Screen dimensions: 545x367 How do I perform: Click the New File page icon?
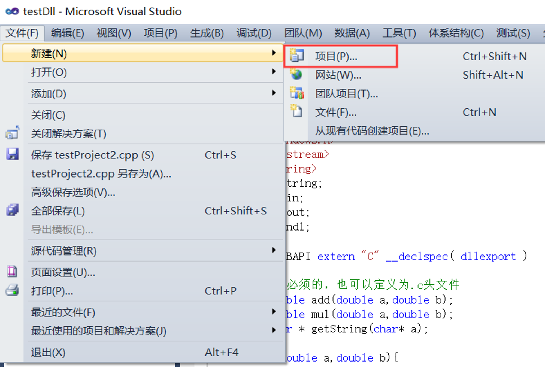coord(296,111)
